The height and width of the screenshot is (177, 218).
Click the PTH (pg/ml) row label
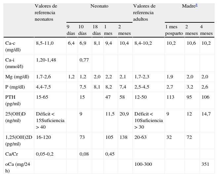(x=13, y=100)
